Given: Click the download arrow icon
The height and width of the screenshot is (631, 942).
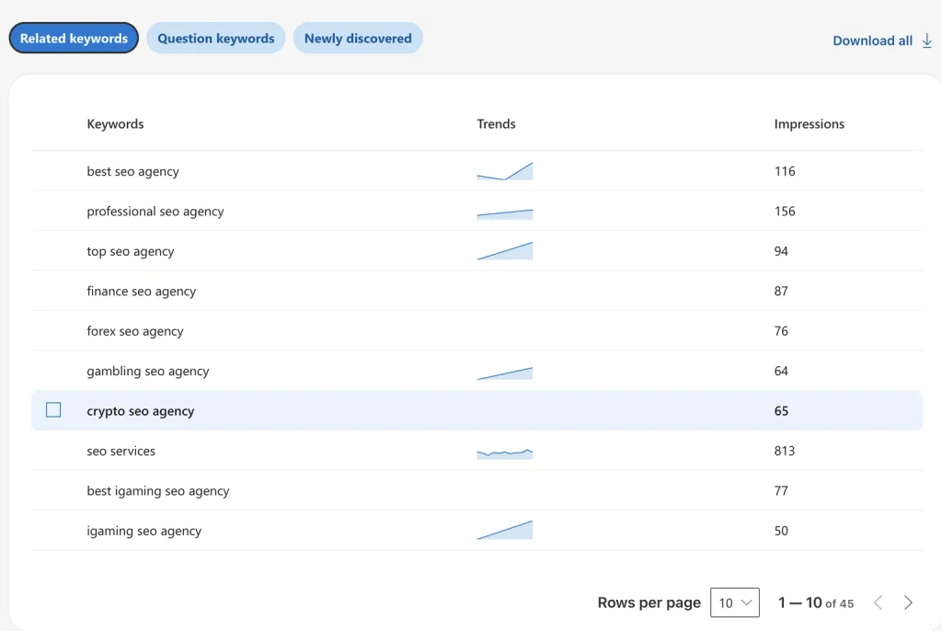Looking at the screenshot, I should coord(927,40).
